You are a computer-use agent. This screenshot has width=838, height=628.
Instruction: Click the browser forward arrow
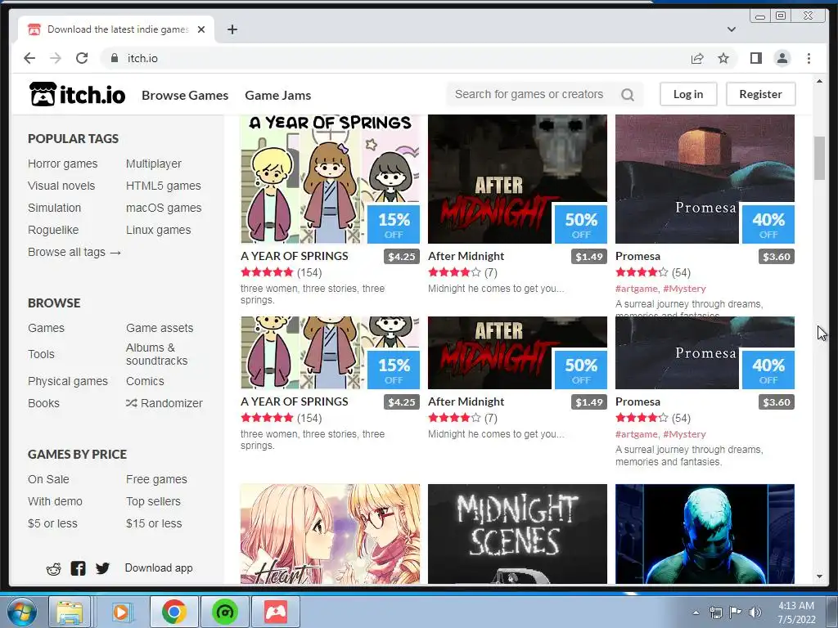click(x=56, y=58)
